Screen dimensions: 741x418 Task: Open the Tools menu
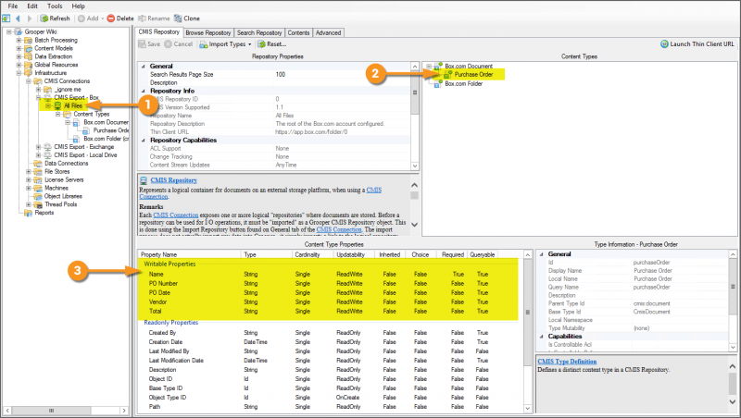pos(55,6)
